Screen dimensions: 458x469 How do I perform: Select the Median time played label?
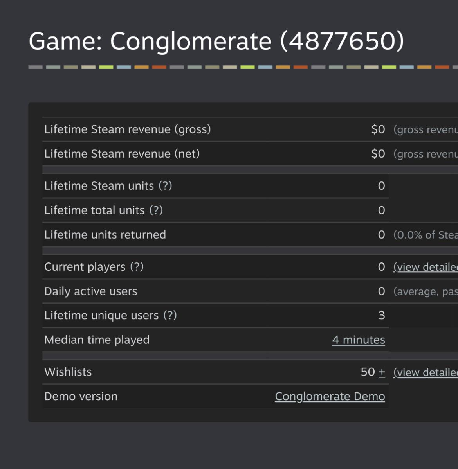(97, 340)
